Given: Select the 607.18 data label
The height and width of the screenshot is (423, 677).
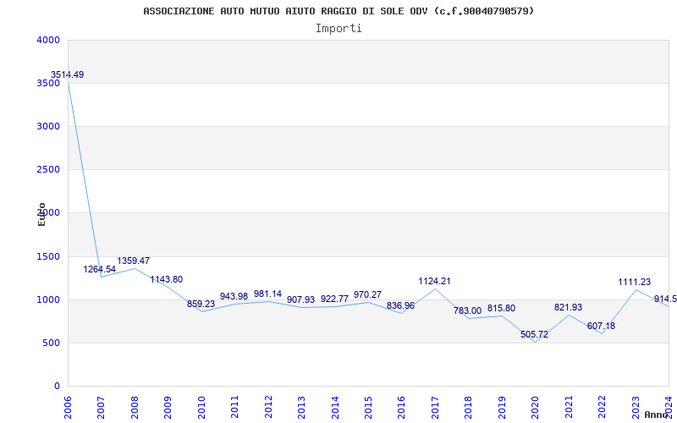Looking at the screenshot, I should coord(601,327).
